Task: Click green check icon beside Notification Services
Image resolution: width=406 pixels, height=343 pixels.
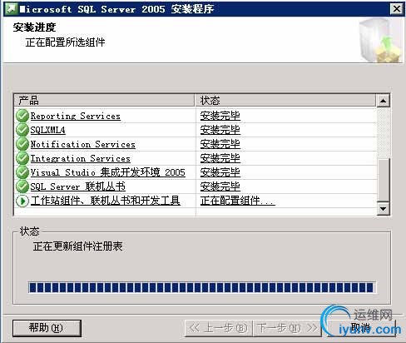Action: (22, 144)
